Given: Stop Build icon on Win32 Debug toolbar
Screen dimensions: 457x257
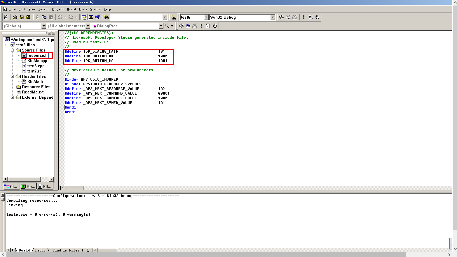Looking at the screenshot, I should (x=295, y=17).
